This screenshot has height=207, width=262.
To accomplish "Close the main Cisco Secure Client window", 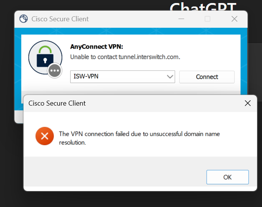I will tap(235, 19).
